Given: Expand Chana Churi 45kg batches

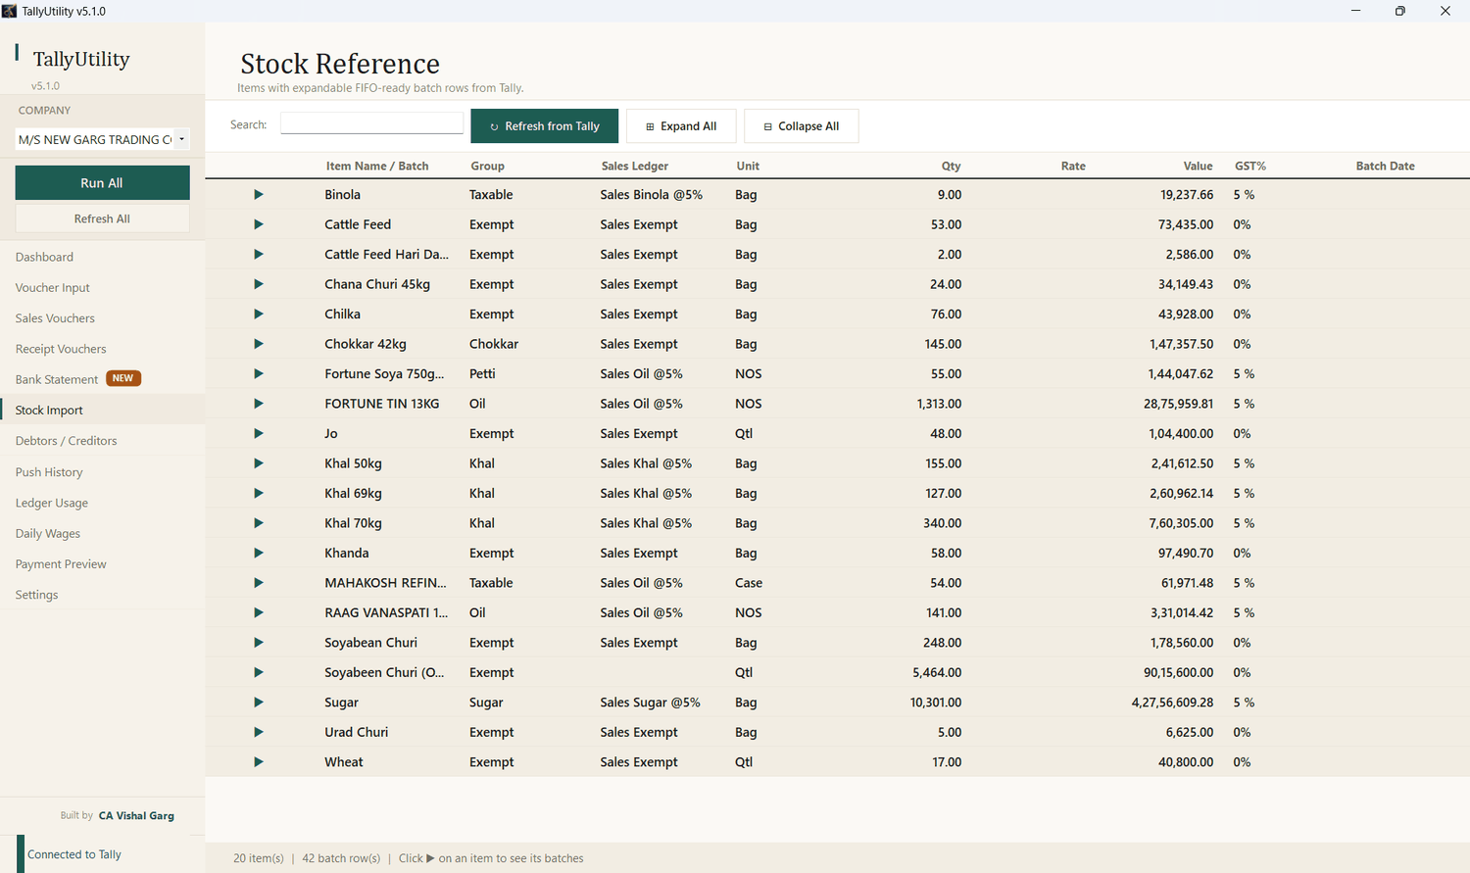Looking at the screenshot, I should click(259, 284).
